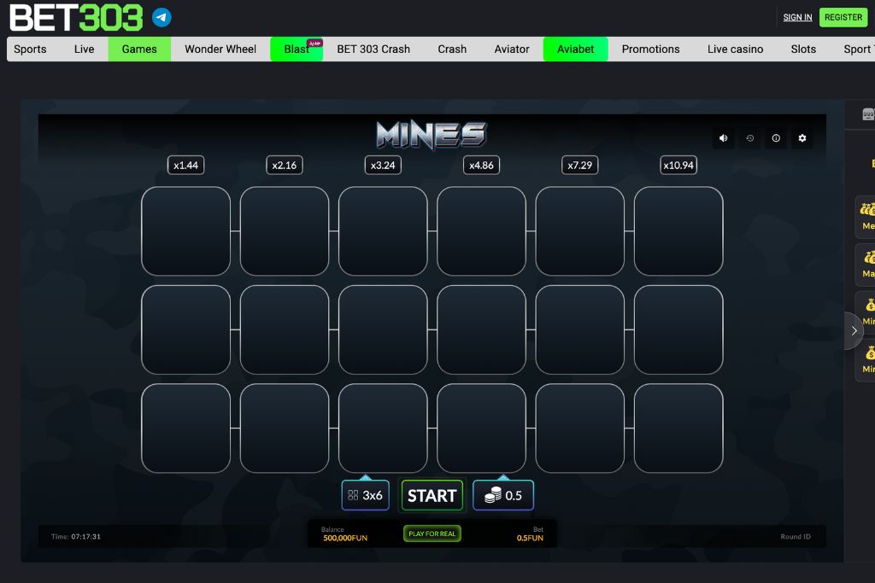This screenshot has height=583, width=875.
Task: Open the game info icon
Action: coord(776,138)
